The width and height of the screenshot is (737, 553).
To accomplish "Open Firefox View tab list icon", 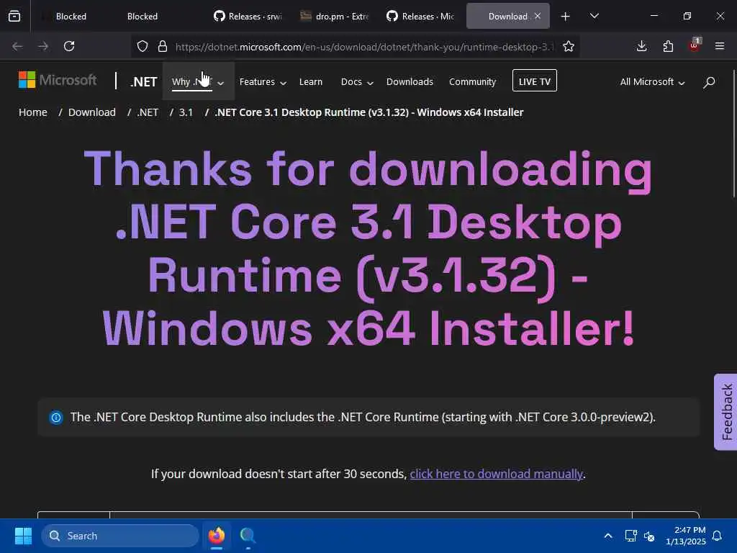I will 14,17.
